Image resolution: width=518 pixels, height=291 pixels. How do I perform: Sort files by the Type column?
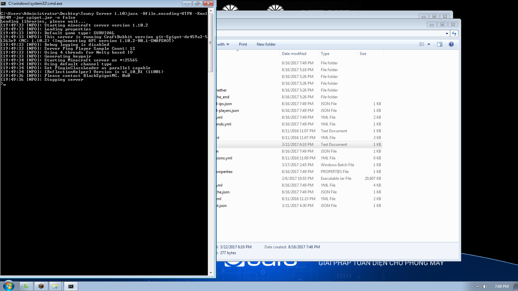click(x=325, y=54)
